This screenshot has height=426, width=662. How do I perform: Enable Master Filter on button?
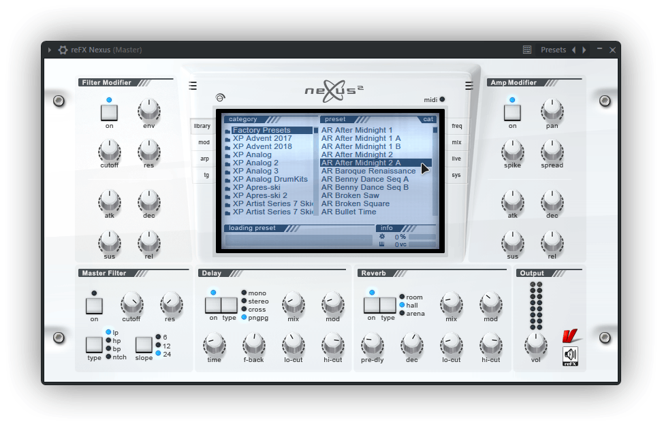click(94, 306)
